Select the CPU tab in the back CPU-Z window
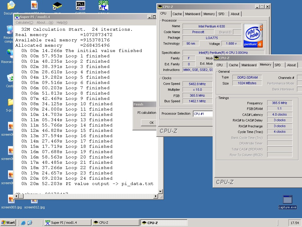 pyautogui.click(x=163, y=13)
